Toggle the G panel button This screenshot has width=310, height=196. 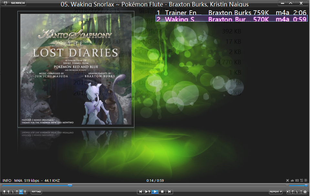pos(25,192)
